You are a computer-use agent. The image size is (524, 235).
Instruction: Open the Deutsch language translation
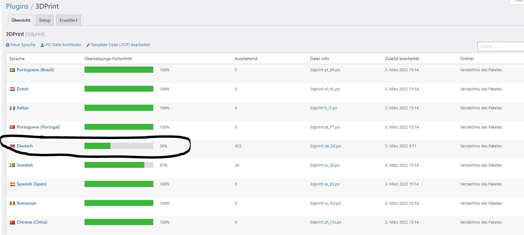click(24, 146)
